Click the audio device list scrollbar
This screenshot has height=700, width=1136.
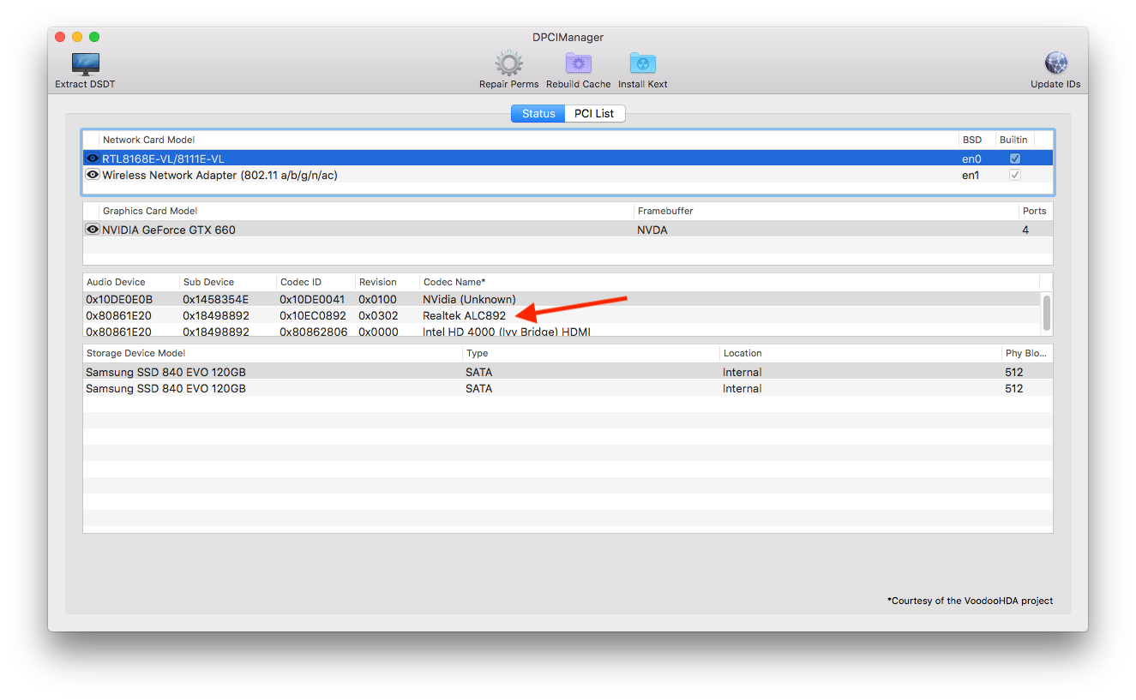1046,314
